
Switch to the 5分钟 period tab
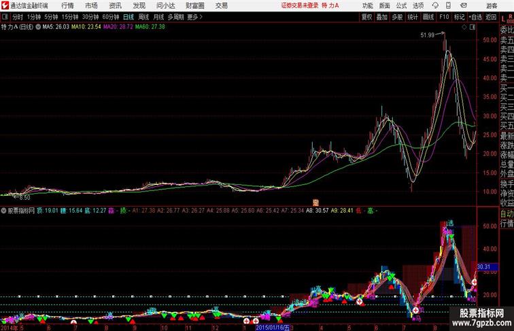tap(51, 17)
